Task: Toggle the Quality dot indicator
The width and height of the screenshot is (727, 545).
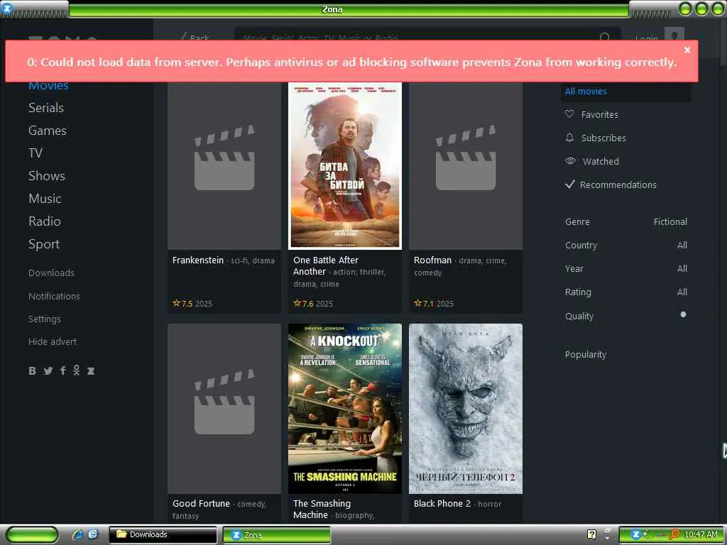Action: [683, 314]
